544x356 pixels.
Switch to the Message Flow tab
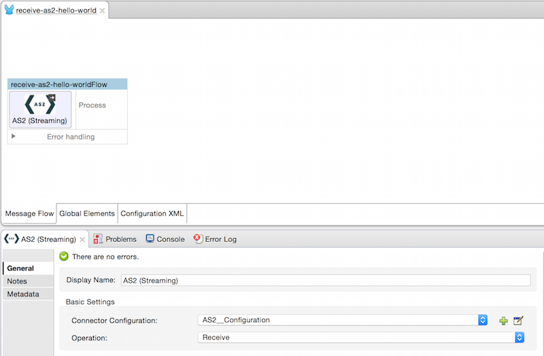click(29, 213)
